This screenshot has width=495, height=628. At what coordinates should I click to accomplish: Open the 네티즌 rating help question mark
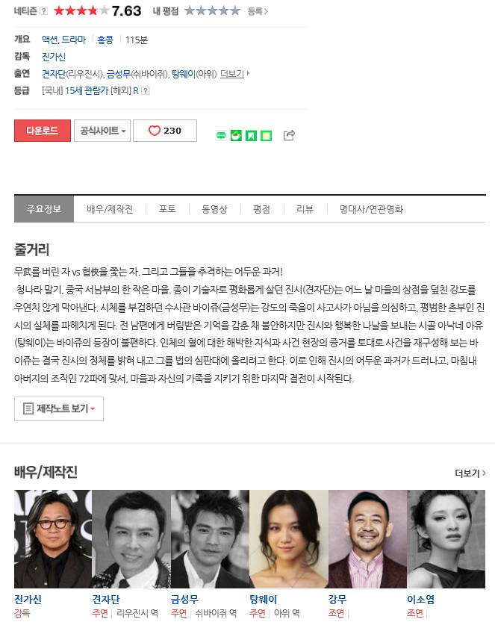tap(44, 10)
